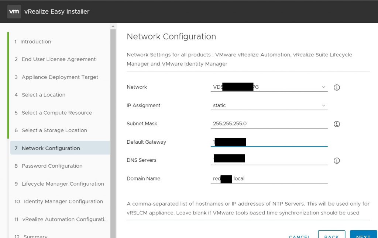Focus the Subnet Mask input field
This screenshot has height=238, width=378.
(x=269, y=124)
